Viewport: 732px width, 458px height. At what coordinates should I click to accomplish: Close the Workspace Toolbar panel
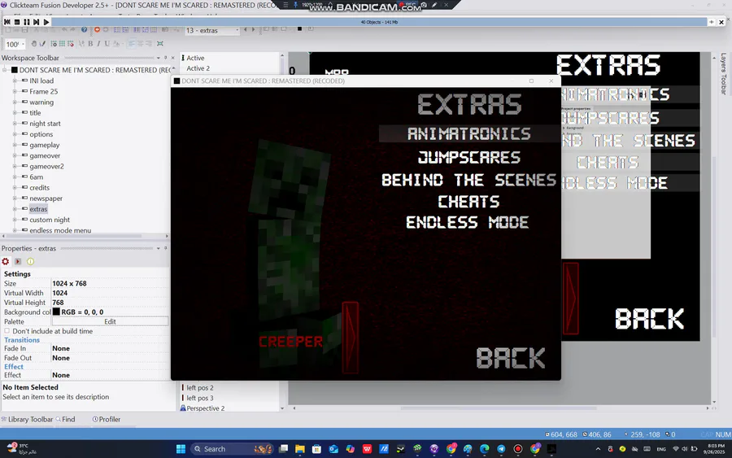click(x=172, y=58)
